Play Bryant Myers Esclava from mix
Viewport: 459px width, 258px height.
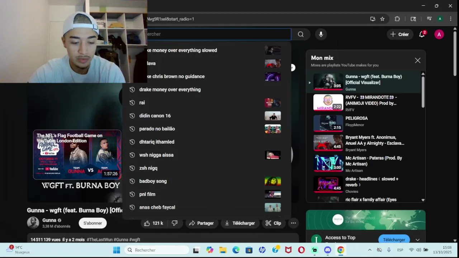pyautogui.click(x=364, y=143)
